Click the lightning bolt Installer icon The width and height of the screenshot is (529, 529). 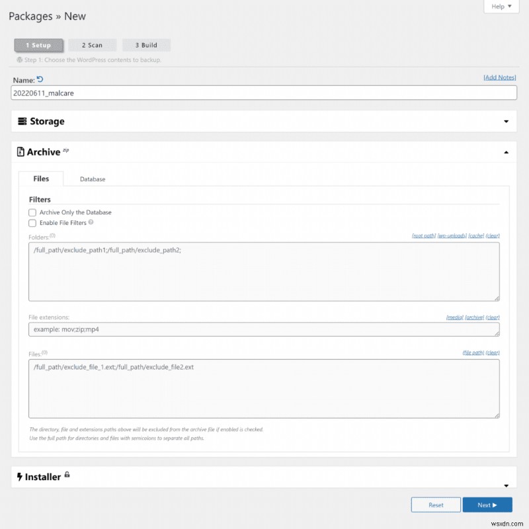tap(19, 476)
